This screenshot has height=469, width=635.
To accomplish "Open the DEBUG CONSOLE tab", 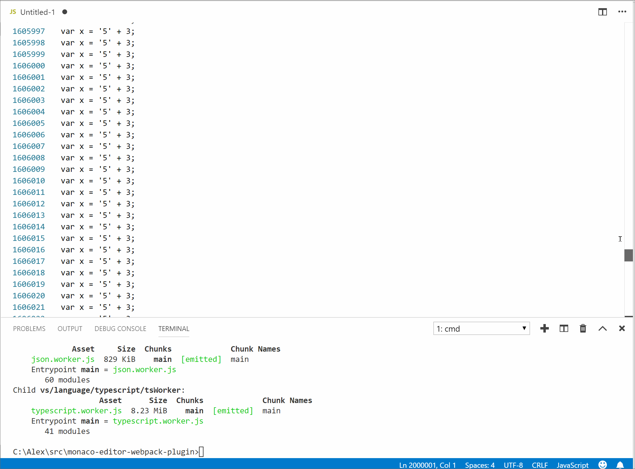I will (x=120, y=329).
